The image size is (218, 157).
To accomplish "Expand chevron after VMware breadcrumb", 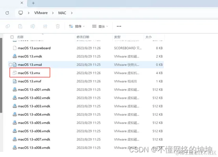I will coord(53,13).
